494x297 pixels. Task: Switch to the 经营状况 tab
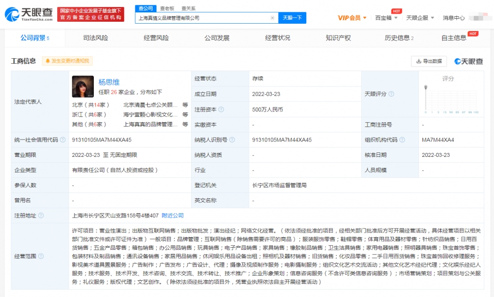click(x=278, y=38)
